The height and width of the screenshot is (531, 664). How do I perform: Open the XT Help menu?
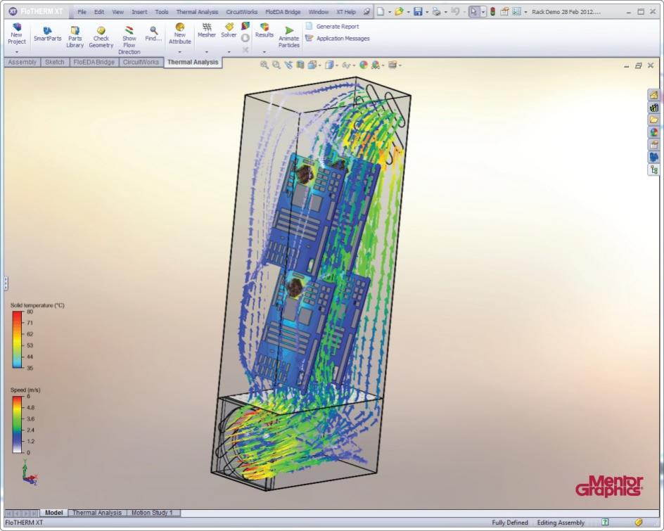(x=346, y=12)
